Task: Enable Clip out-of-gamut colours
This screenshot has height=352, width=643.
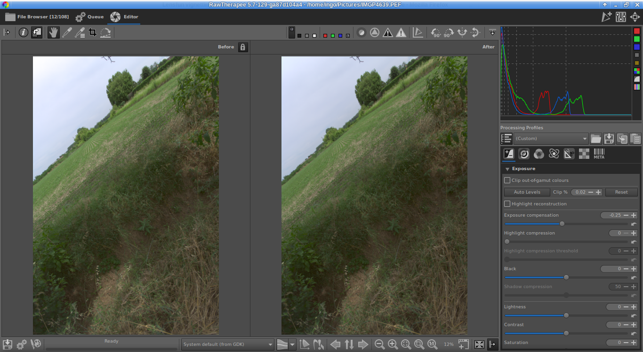Action: [507, 180]
